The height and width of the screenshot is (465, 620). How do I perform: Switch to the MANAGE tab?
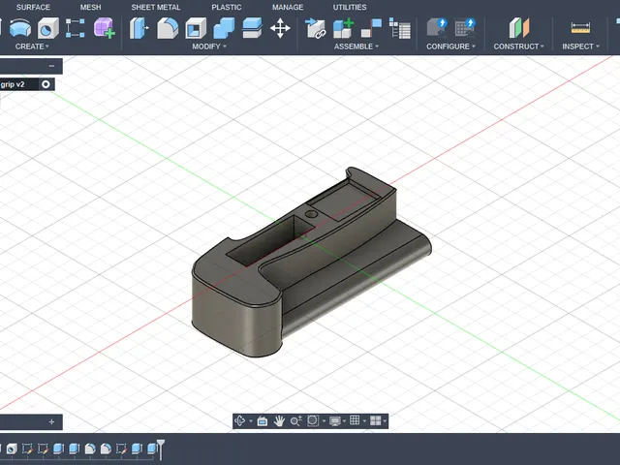(288, 7)
